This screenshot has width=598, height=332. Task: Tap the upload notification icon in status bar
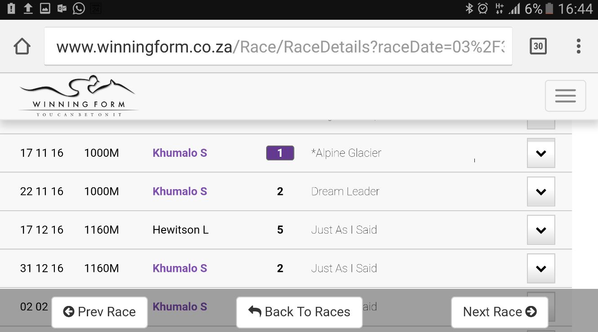(28, 8)
